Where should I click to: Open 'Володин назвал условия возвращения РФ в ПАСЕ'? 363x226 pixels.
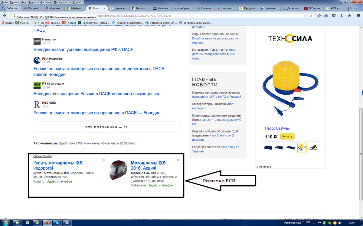coord(83,49)
